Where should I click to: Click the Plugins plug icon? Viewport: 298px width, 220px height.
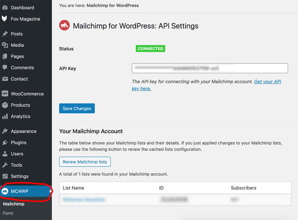pos(5,142)
